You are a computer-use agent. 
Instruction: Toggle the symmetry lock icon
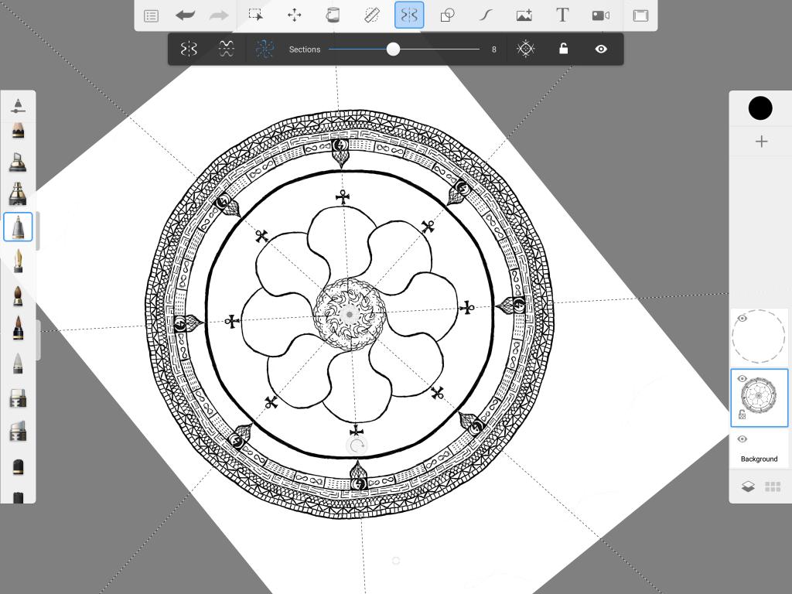tap(563, 49)
